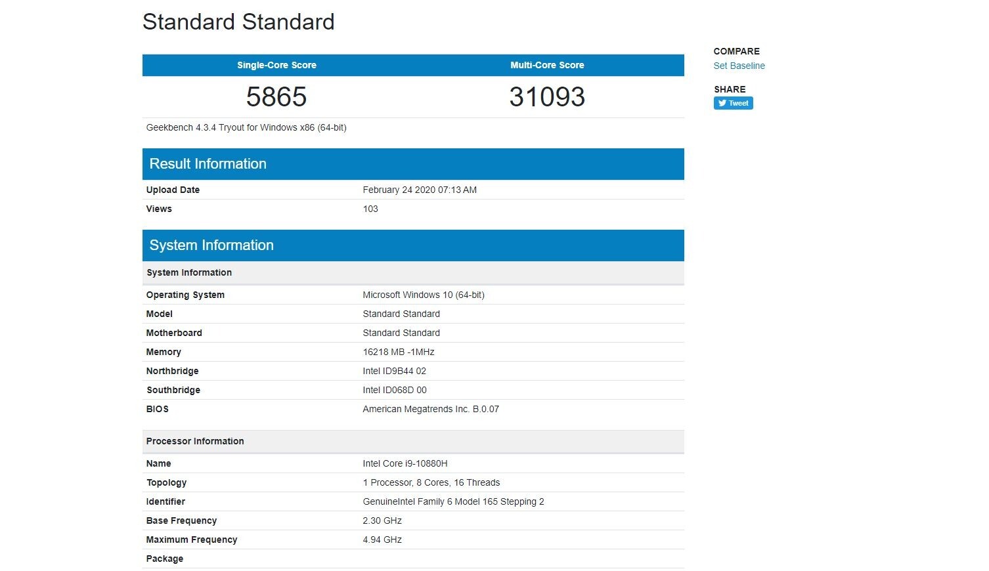Click the 16218 MB memory value
The height and width of the screenshot is (571, 989).
coord(399,352)
